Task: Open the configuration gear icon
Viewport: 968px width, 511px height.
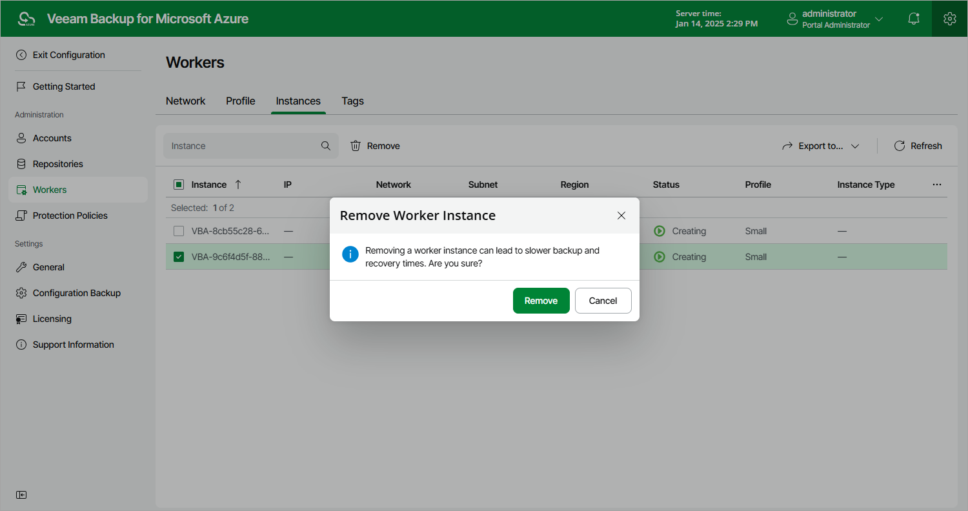Action: point(949,19)
